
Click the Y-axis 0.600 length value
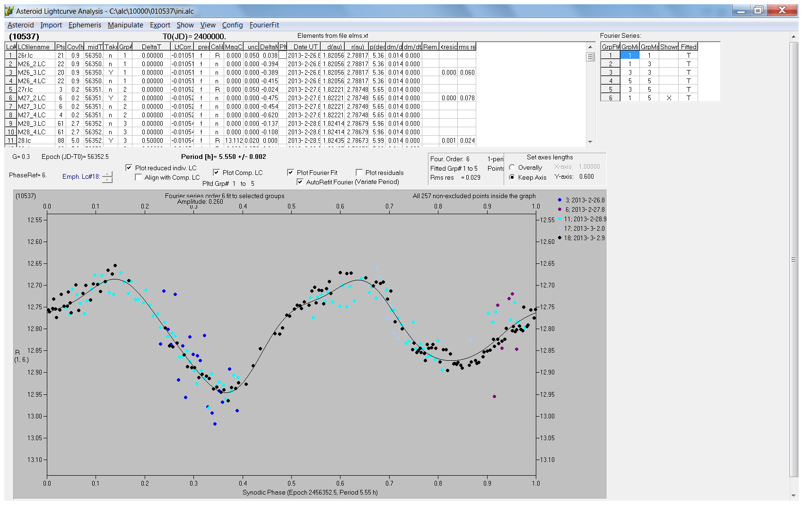(586, 176)
